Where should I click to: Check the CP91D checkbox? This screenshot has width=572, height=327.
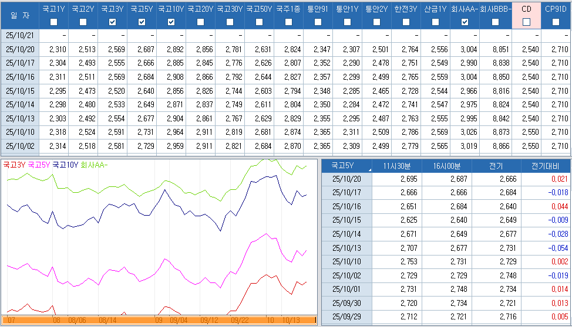coord(556,22)
